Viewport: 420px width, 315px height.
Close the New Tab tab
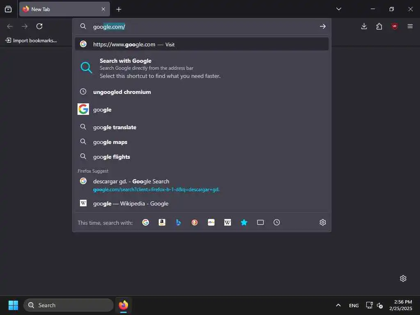click(103, 9)
